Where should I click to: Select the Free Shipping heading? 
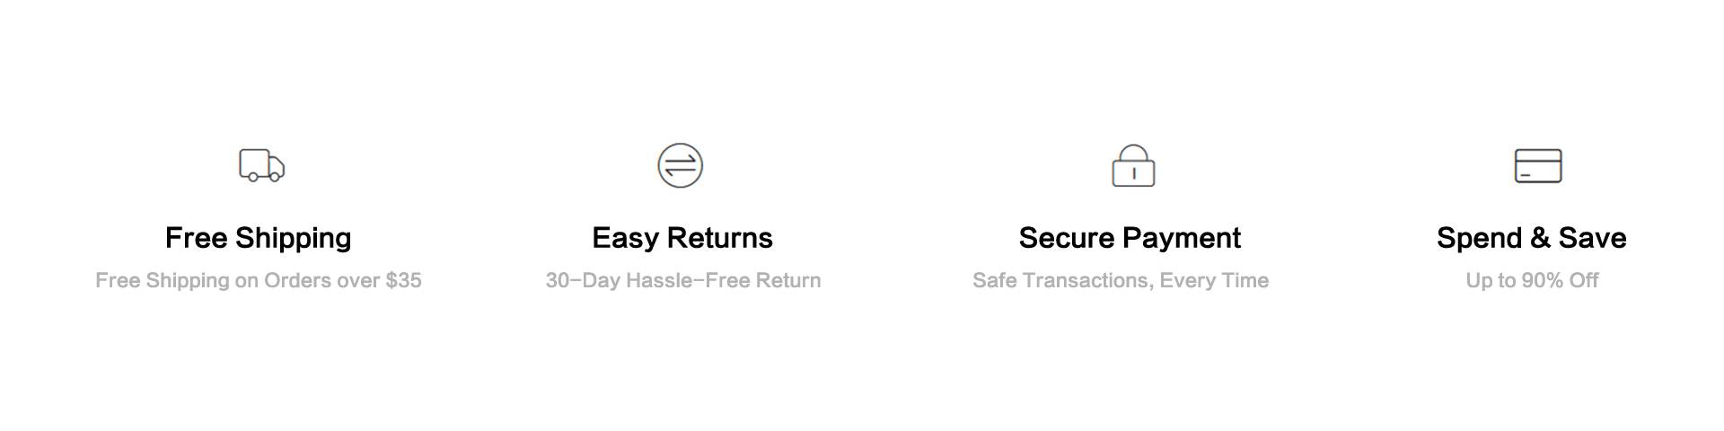pyautogui.click(x=259, y=238)
